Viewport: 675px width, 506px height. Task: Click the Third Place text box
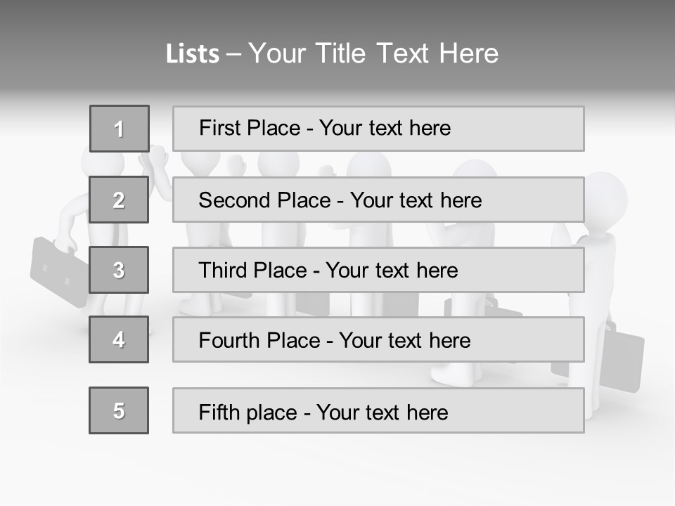point(378,270)
